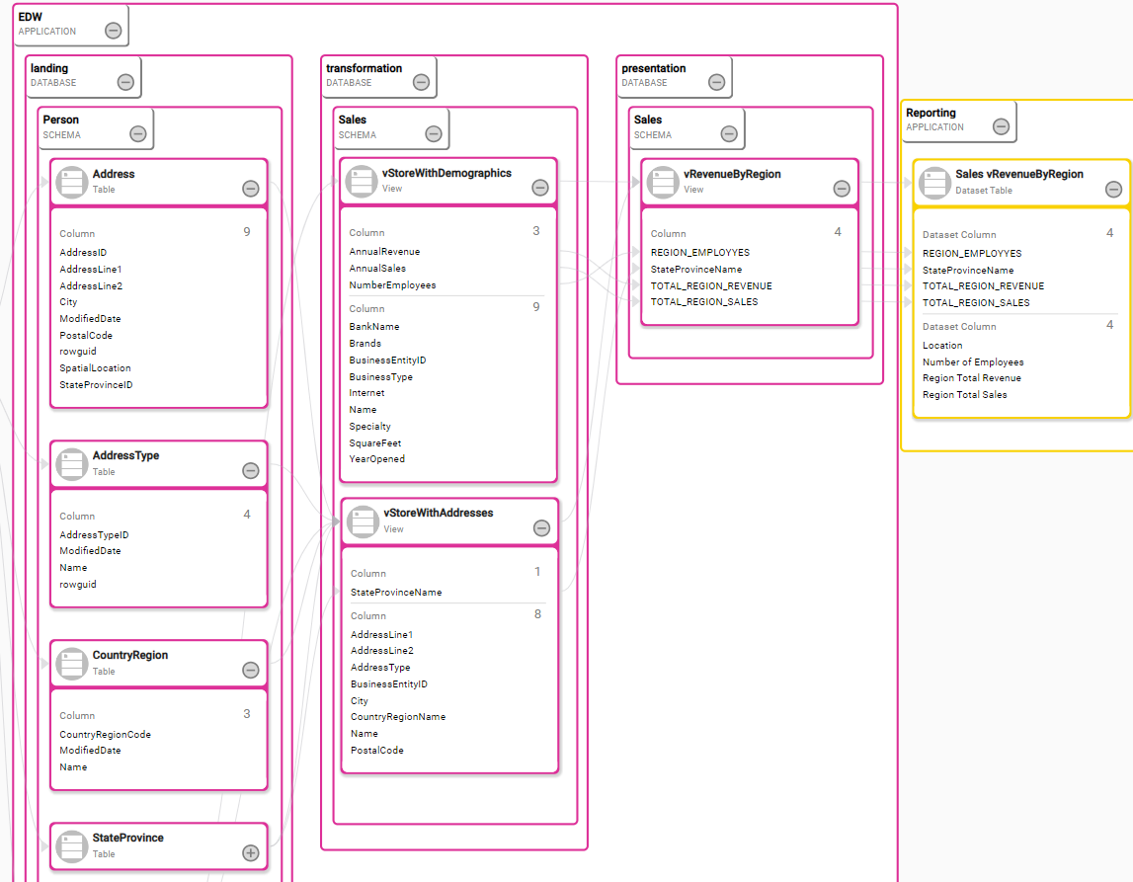This screenshot has height=882, width=1133.
Task: Click the AddressType table icon
Action: (x=71, y=464)
